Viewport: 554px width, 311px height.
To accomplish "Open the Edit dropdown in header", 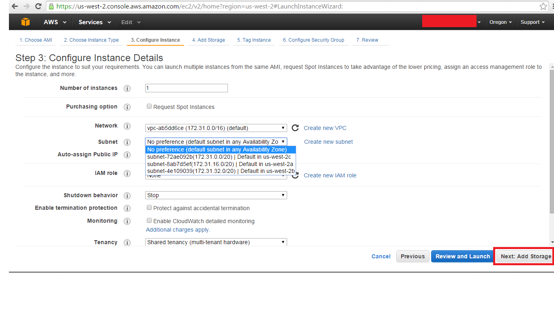I will (131, 22).
